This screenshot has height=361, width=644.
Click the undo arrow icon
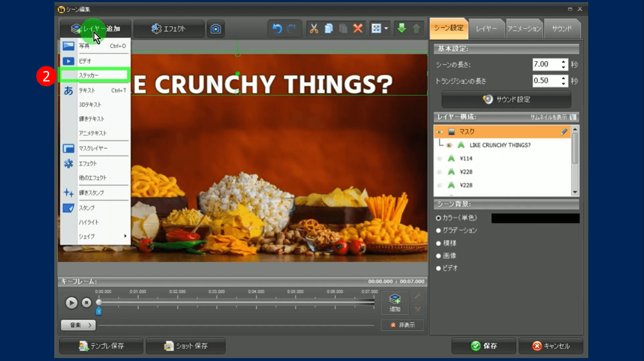click(x=277, y=29)
